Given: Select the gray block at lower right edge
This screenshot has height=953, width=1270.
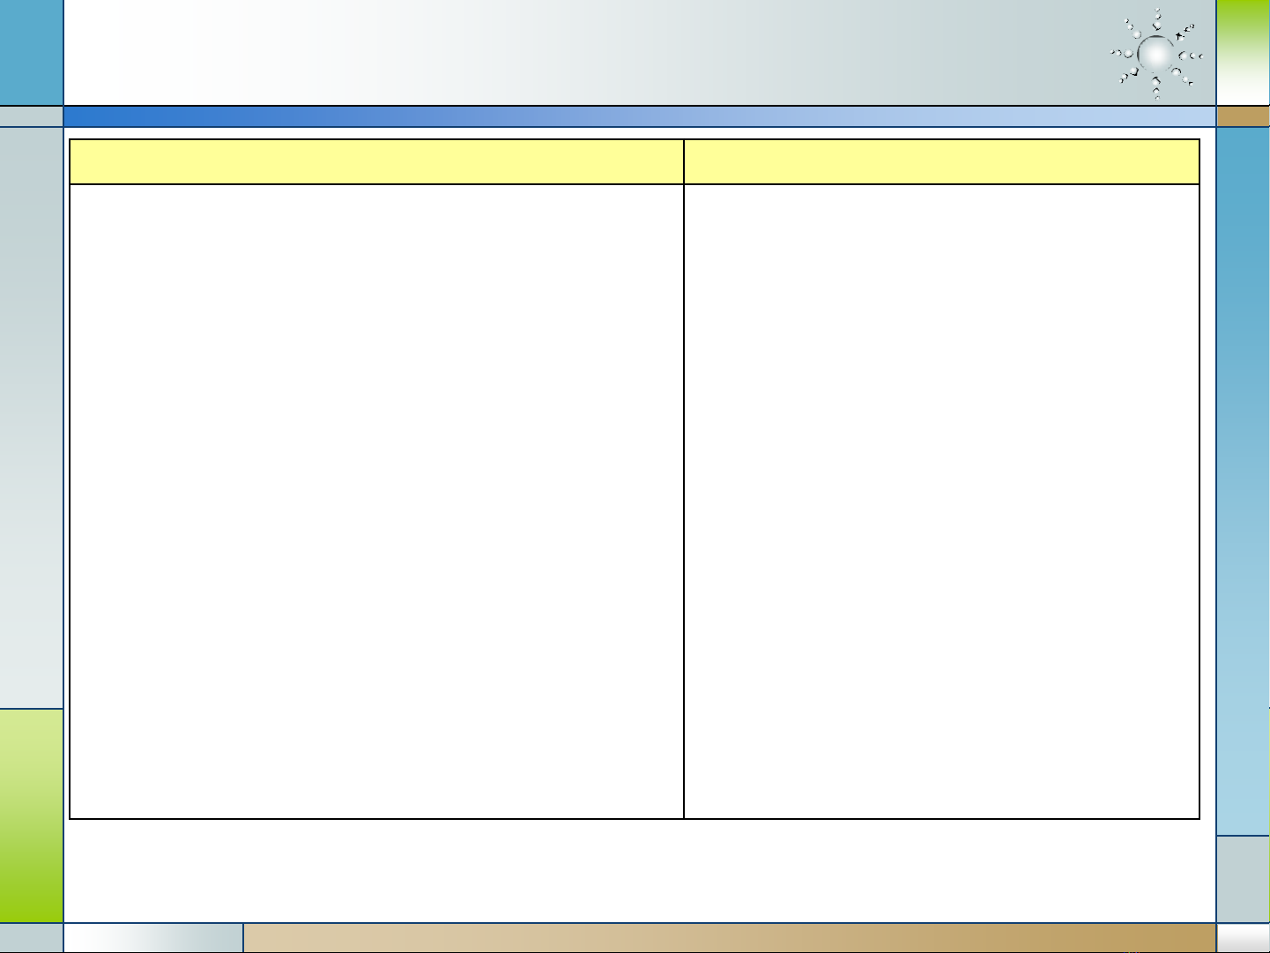Looking at the screenshot, I should pos(1243,879).
